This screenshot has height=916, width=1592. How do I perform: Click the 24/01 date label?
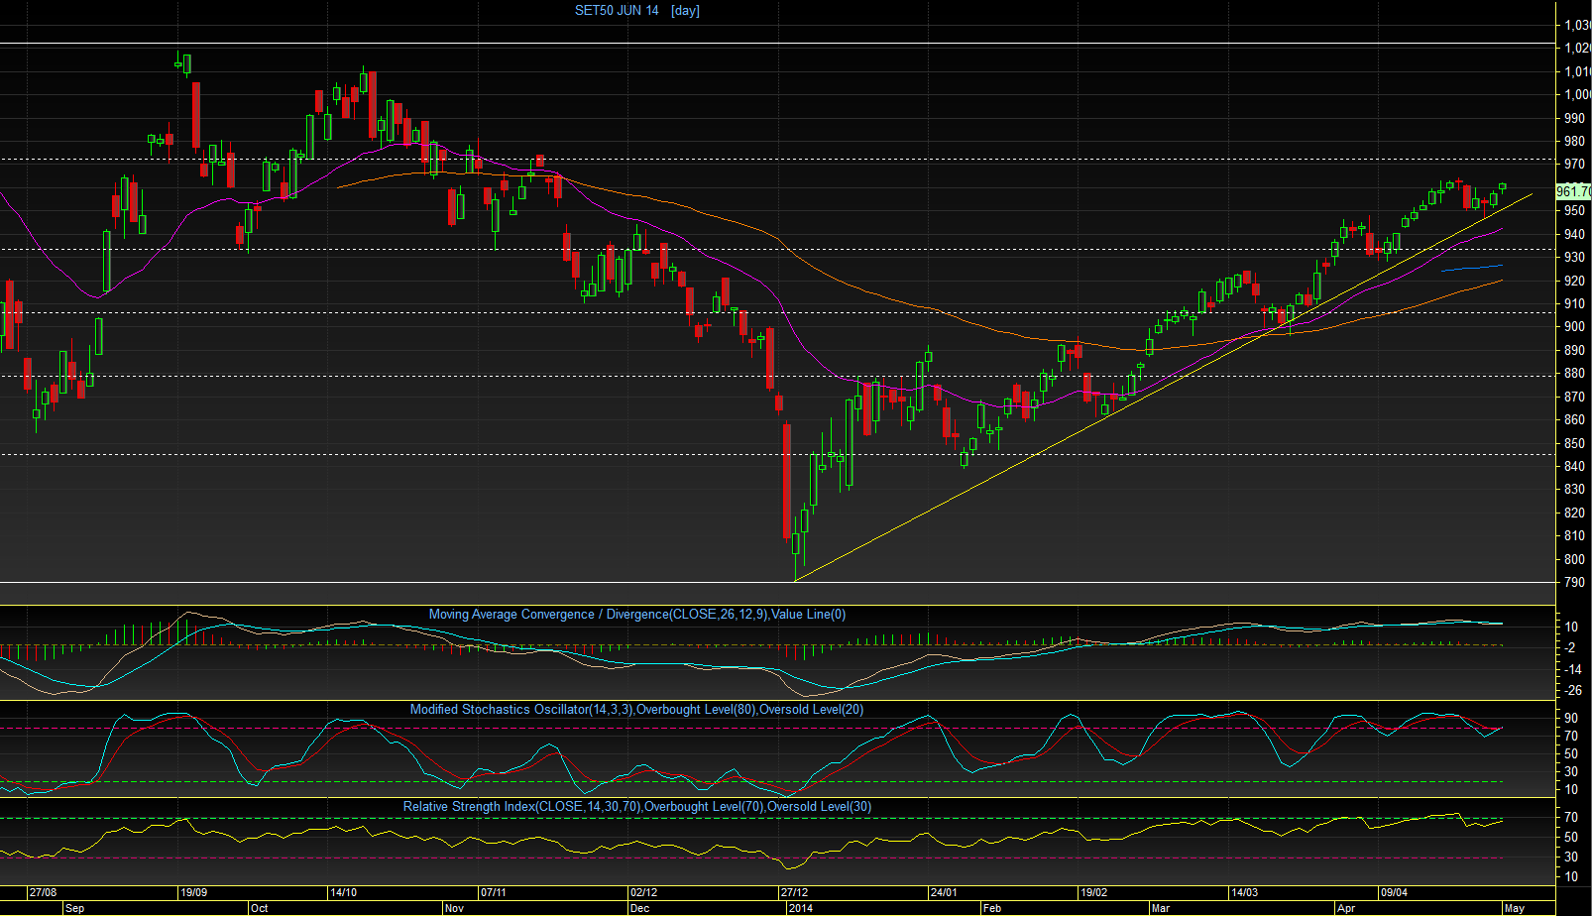(944, 892)
